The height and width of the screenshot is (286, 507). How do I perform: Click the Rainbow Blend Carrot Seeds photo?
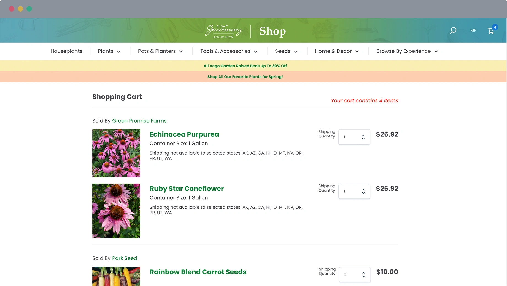116,276
